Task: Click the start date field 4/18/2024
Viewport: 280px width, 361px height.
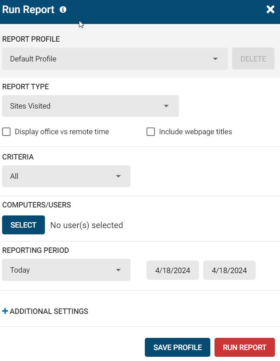Action: pos(173,270)
